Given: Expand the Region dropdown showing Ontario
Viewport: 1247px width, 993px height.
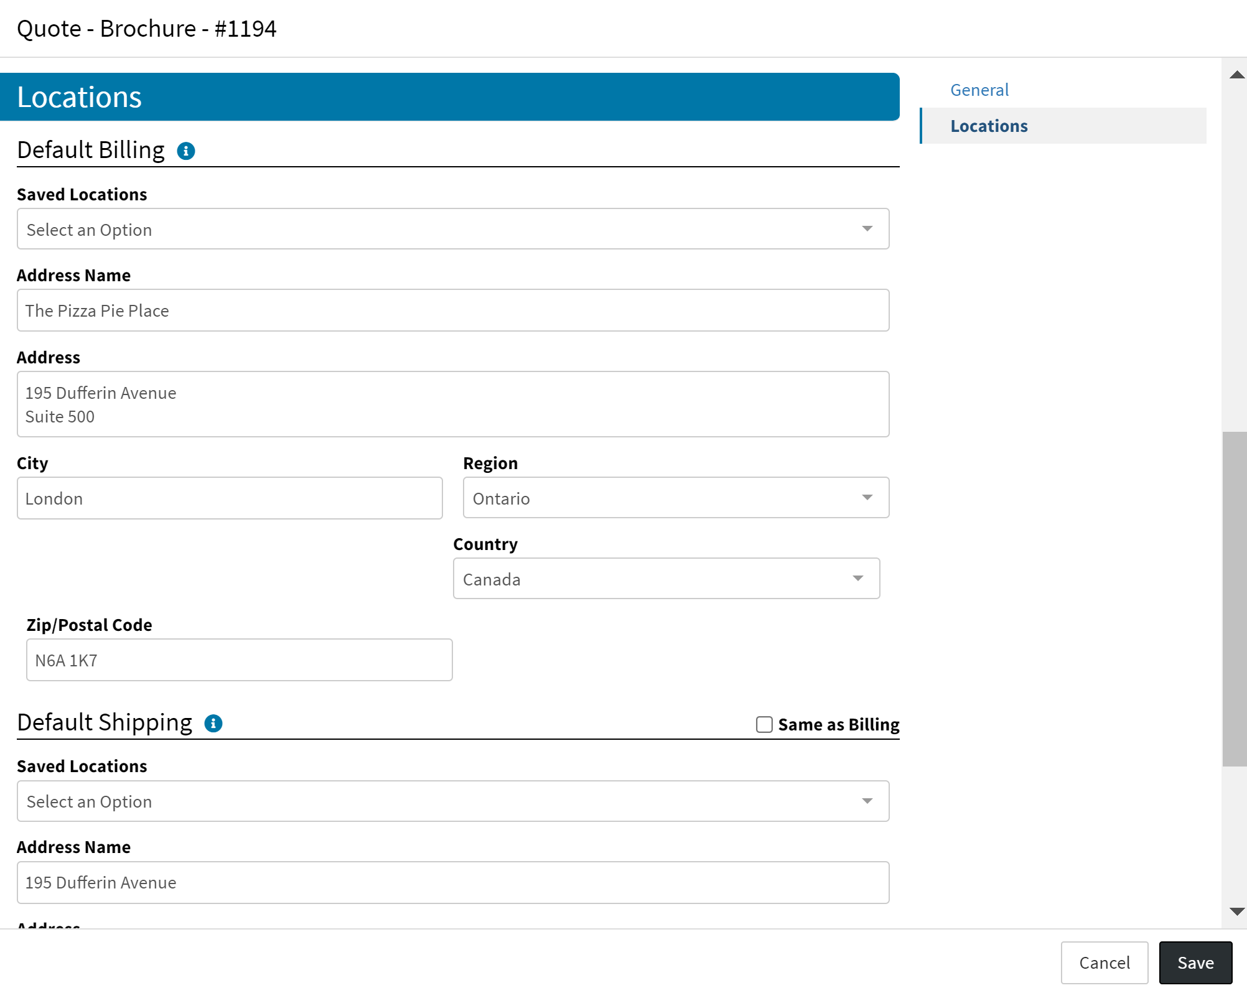Looking at the screenshot, I should pos(675,498).
